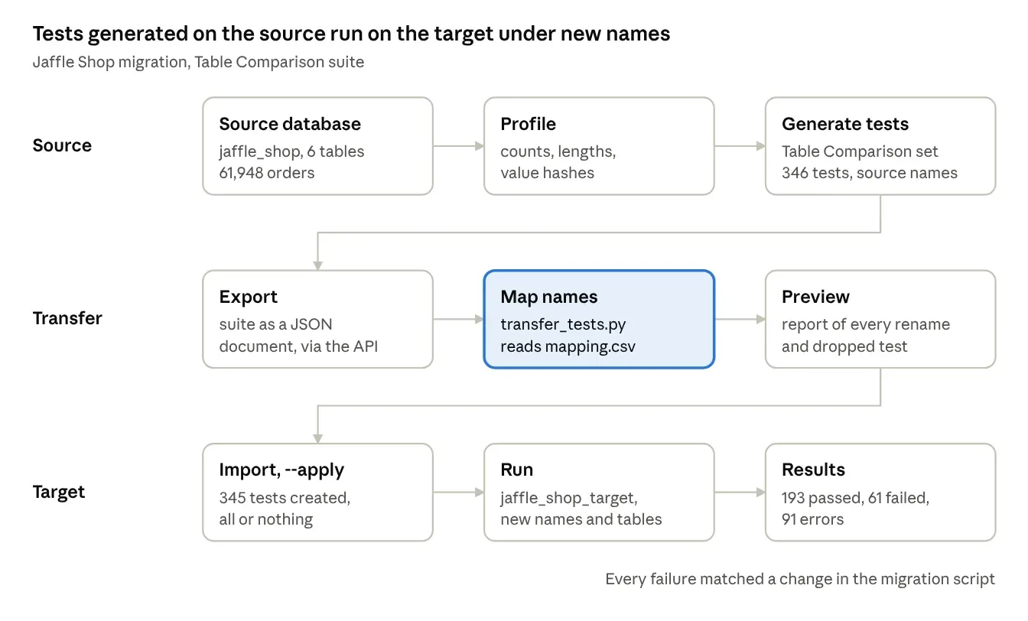The image size is (1028, 621).
Task: Select the "Profile" box heading
Action: [528, 124]
